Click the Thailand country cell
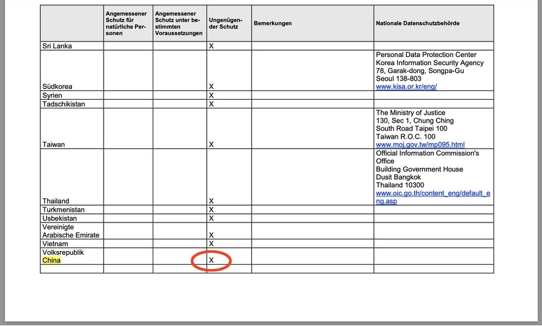The height and width of the screenshot is (326, 542). [72, 177]
